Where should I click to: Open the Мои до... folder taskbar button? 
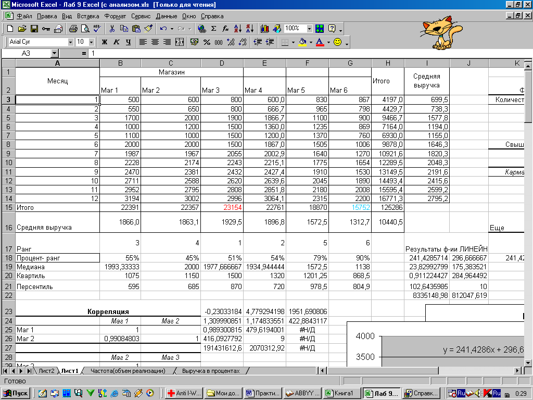[x=224, y=393]
